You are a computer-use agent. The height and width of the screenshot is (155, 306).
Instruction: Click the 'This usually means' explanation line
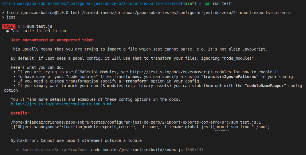pos(139,49)
